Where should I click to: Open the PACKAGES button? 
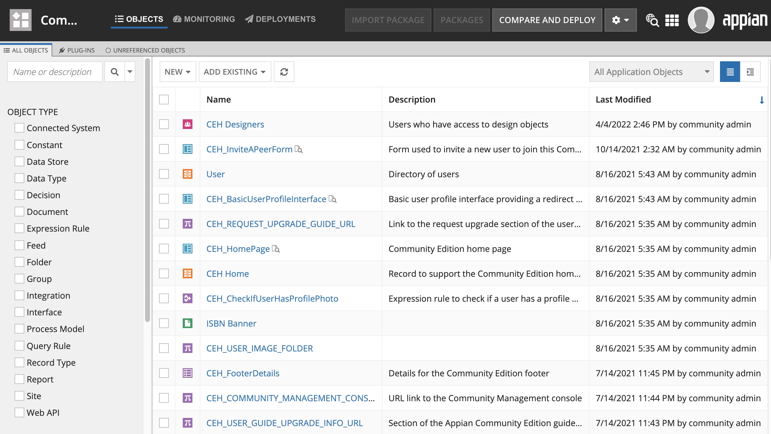462,20
